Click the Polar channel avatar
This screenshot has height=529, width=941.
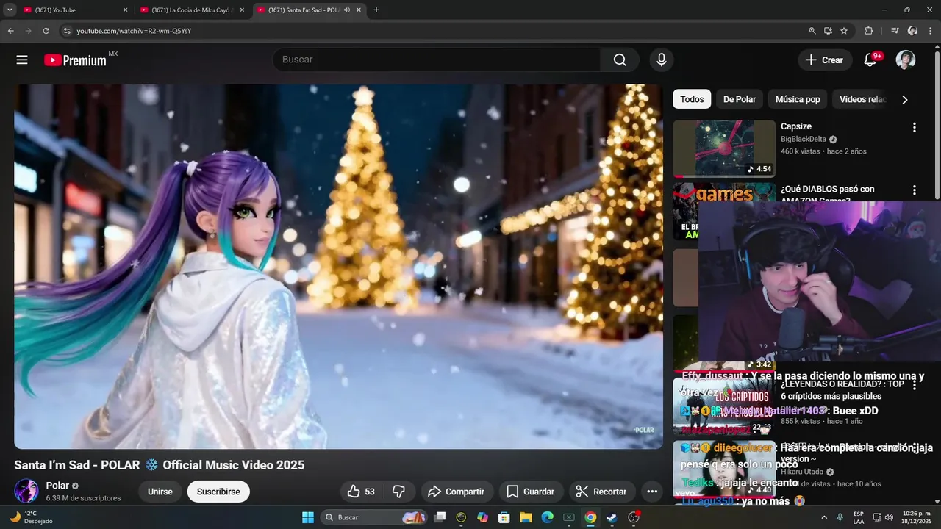click(x=26, y=491)
